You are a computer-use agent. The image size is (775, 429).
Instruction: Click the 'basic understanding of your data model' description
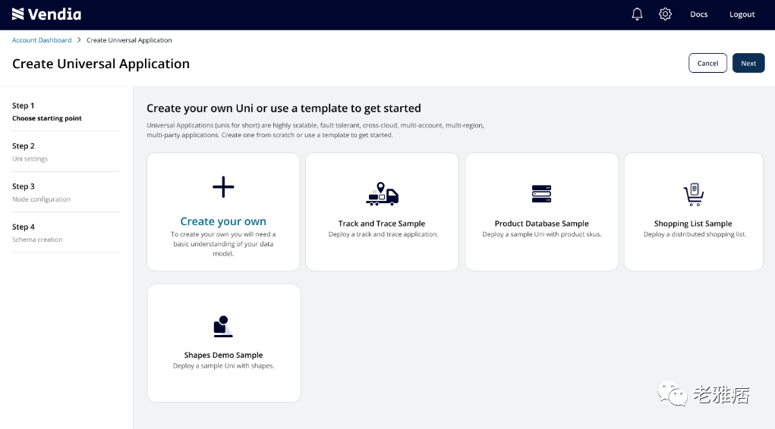[223, 244]
